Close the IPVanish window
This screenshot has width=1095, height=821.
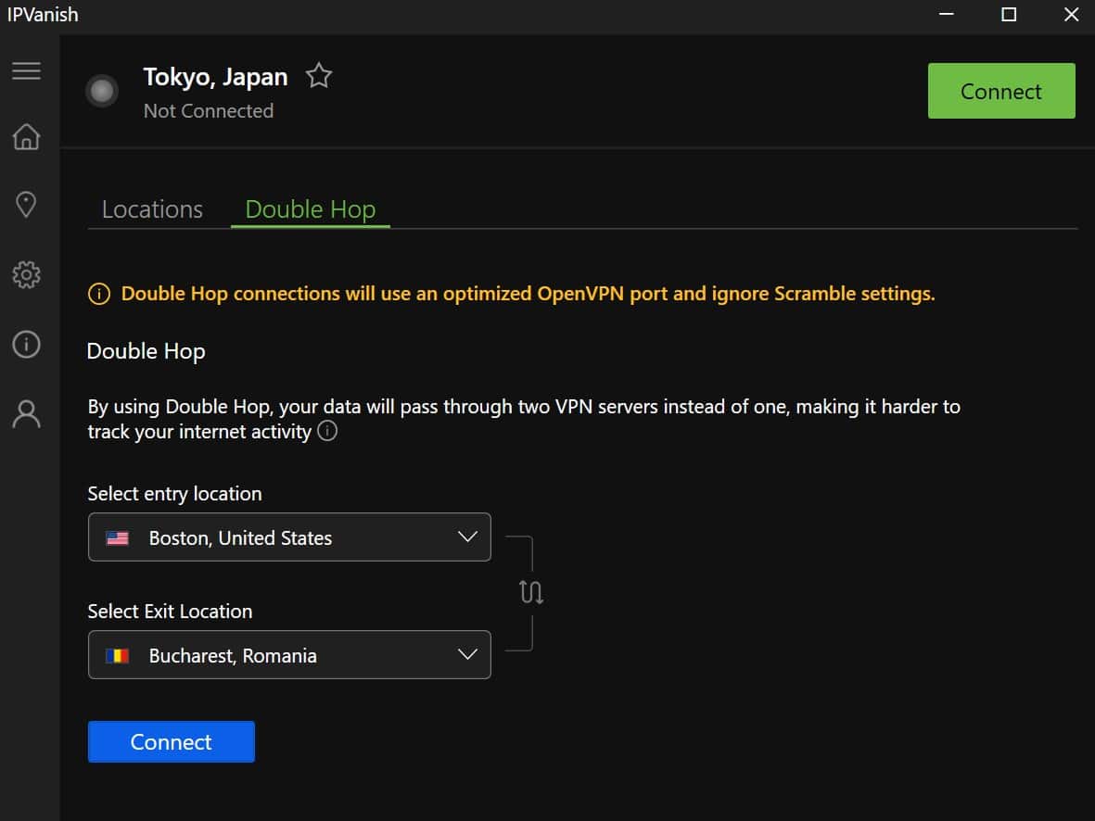point(1071,14)
